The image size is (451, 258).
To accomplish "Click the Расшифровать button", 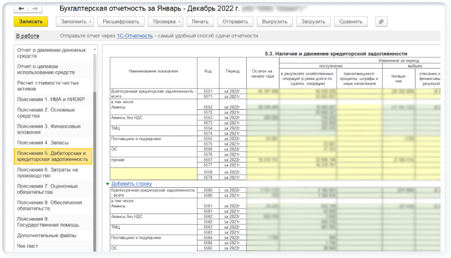I will [x=121, y=22].
